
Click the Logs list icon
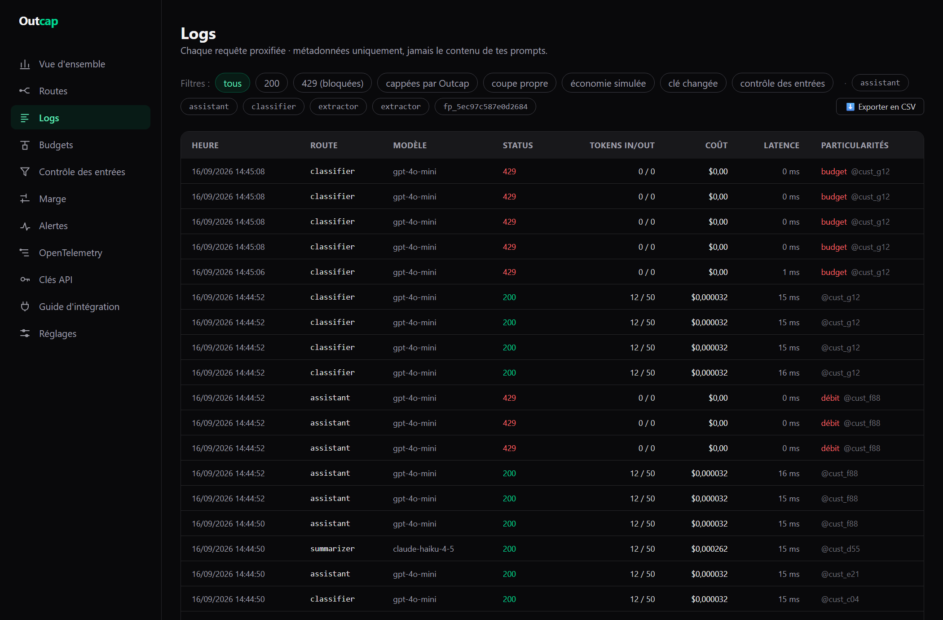25,118
